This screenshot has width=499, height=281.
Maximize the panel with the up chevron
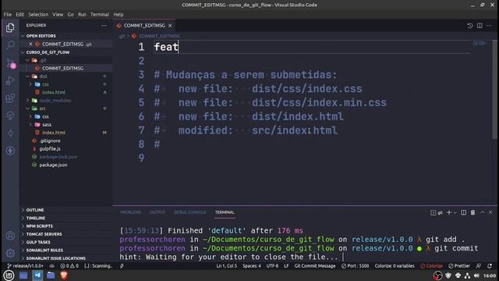tap(483, 212)
